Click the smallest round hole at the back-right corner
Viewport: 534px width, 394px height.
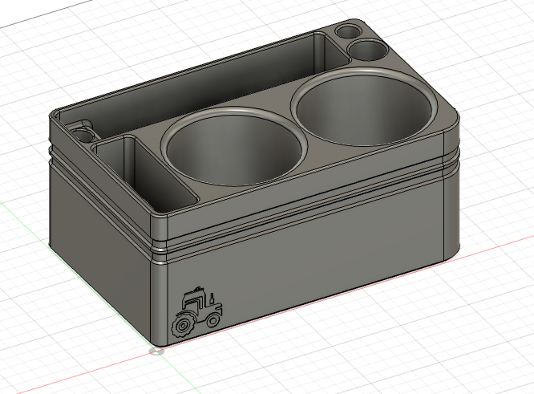(348, 31)
